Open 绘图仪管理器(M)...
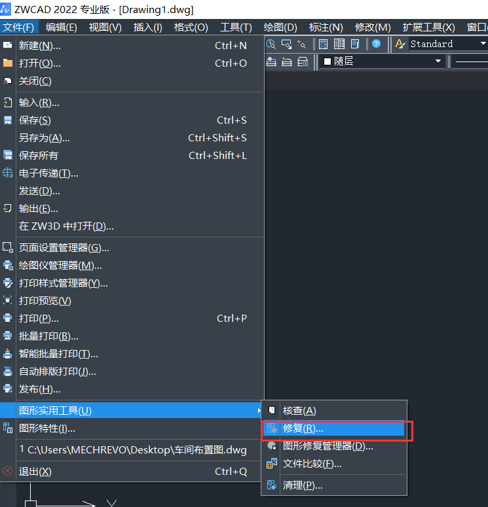 [x=131, y=266]
